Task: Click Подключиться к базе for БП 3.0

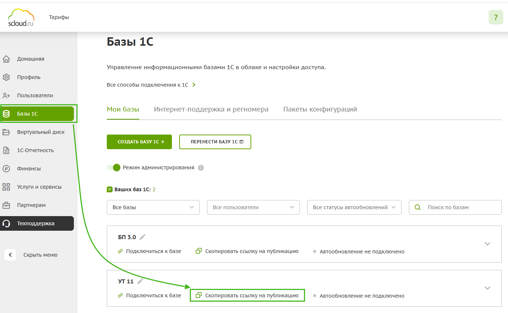Action: click(x=154, y=252)
